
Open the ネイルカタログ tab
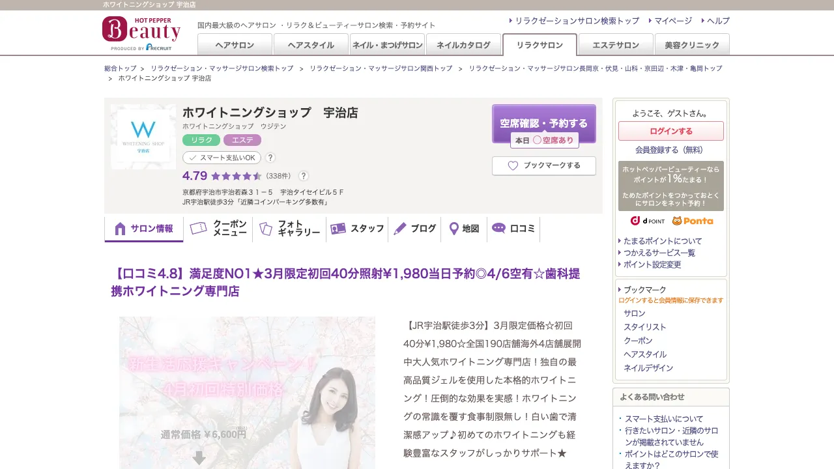pyautogui.click(x=463, y=44)
